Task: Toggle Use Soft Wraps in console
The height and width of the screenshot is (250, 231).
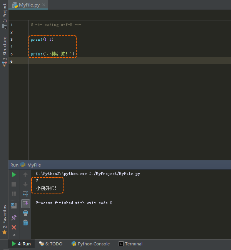Action: (x=25, y=194)
